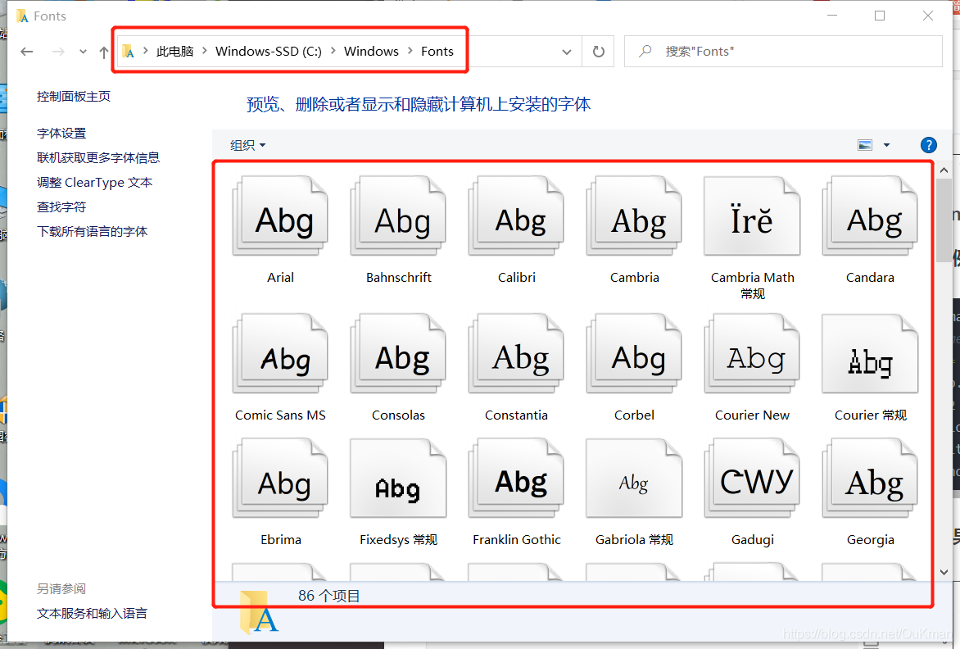Open 联机获取更多字体信息 link
The height and width of the screenshot is (649, 960).
pyautogui.click(x=98, y=158)
